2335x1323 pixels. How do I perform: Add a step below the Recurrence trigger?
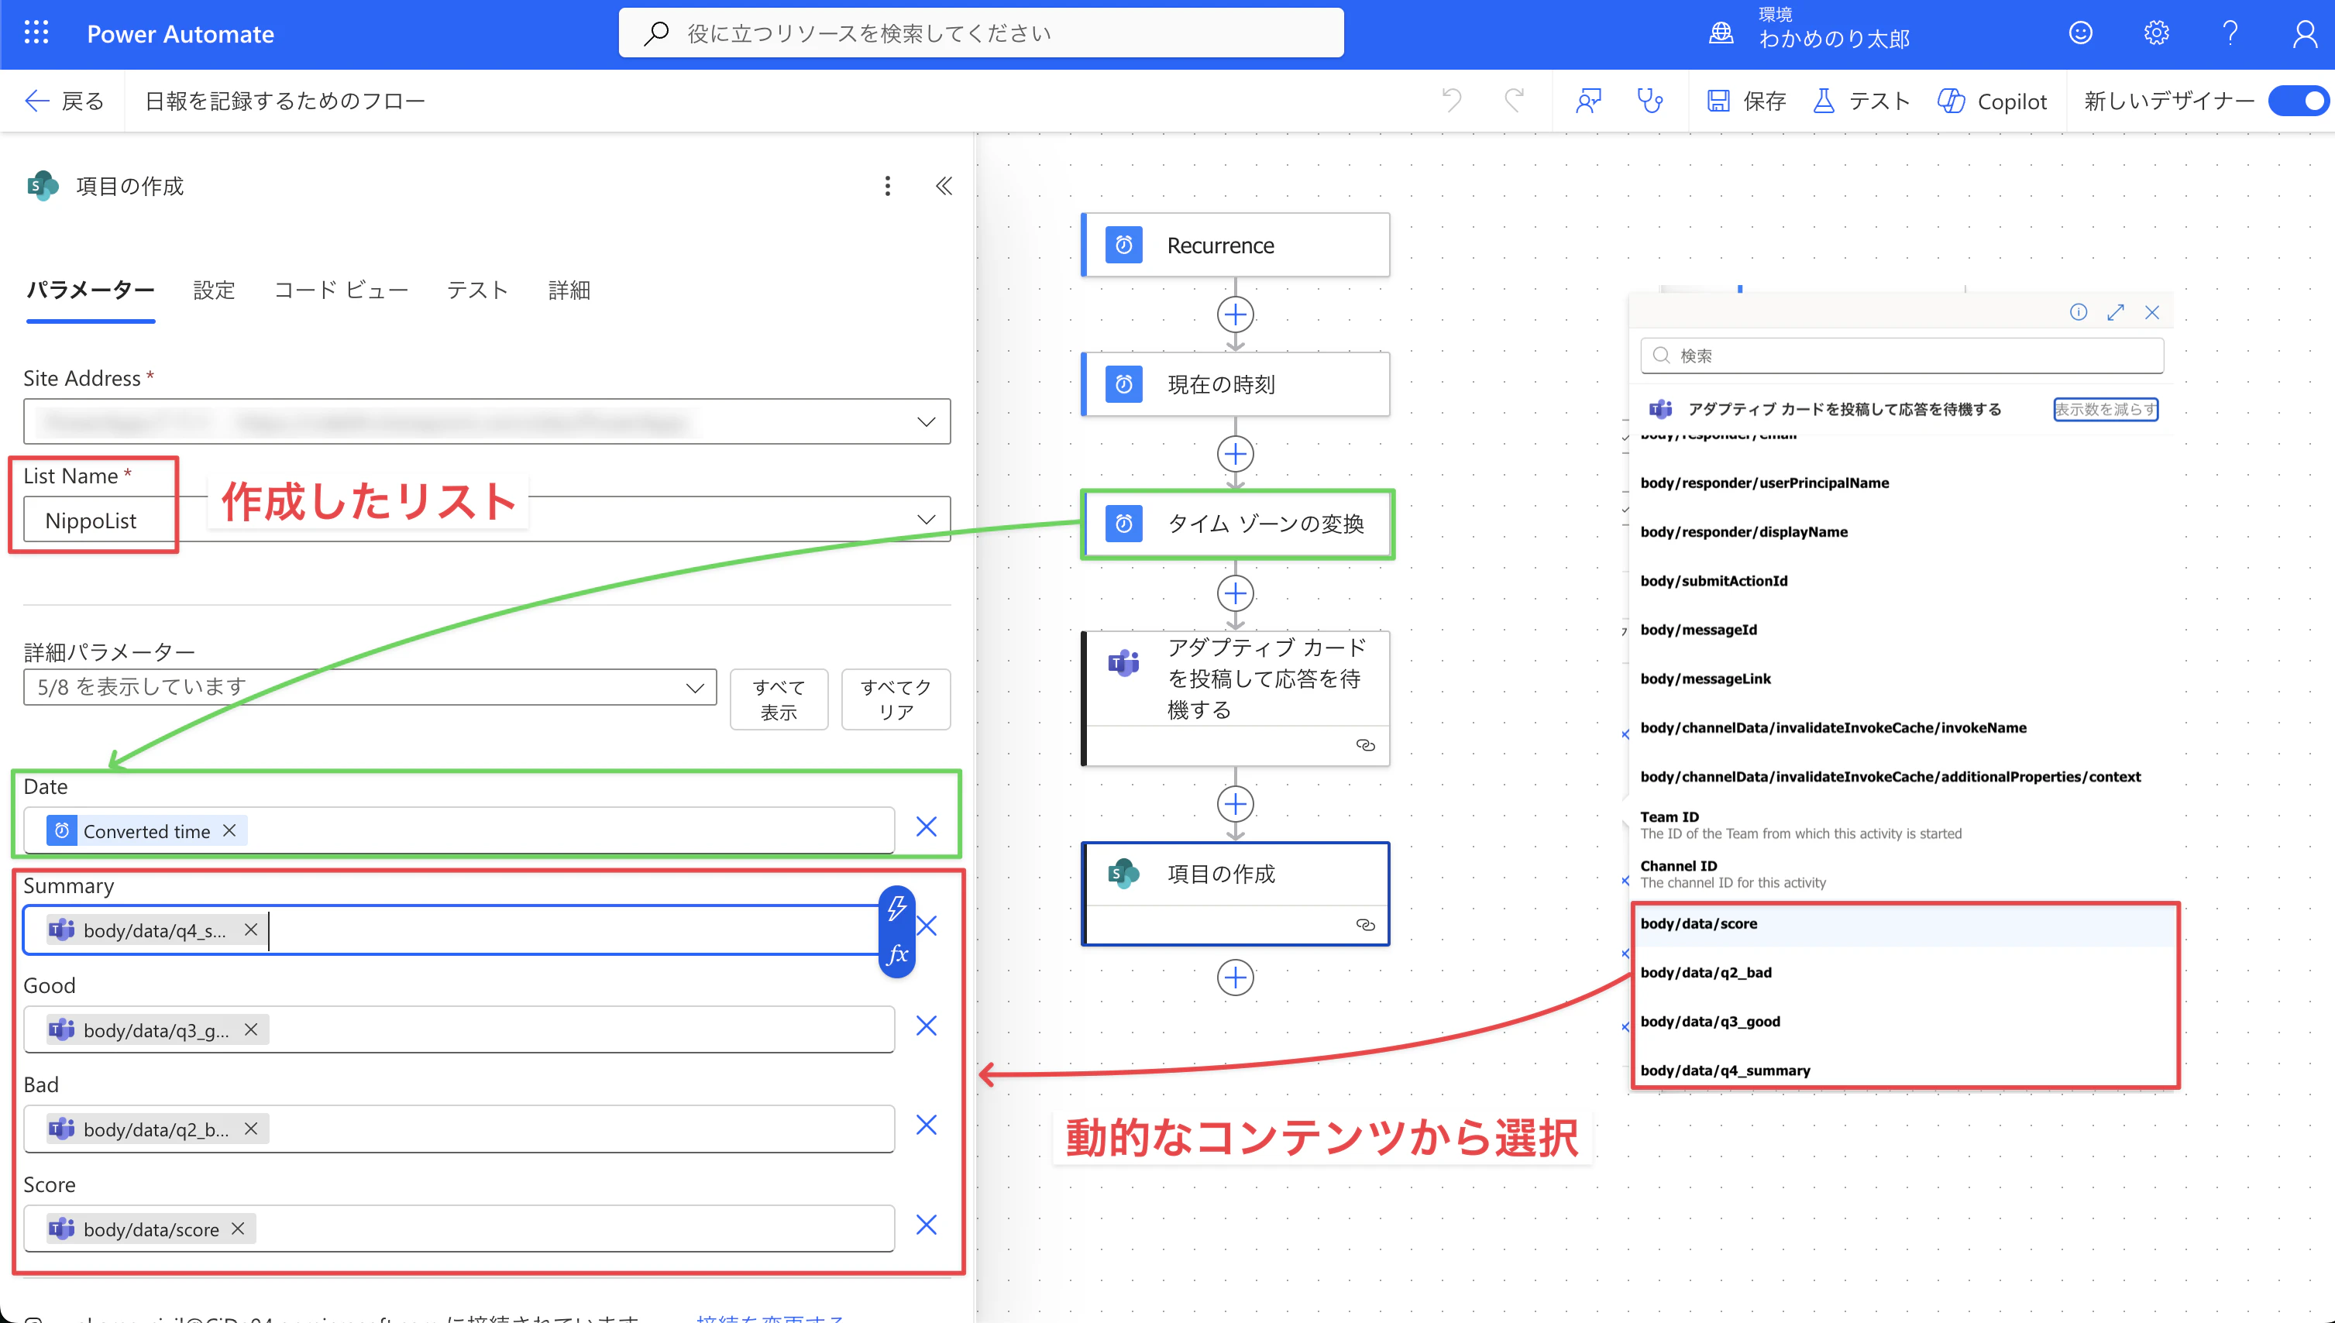[1235, 315]
